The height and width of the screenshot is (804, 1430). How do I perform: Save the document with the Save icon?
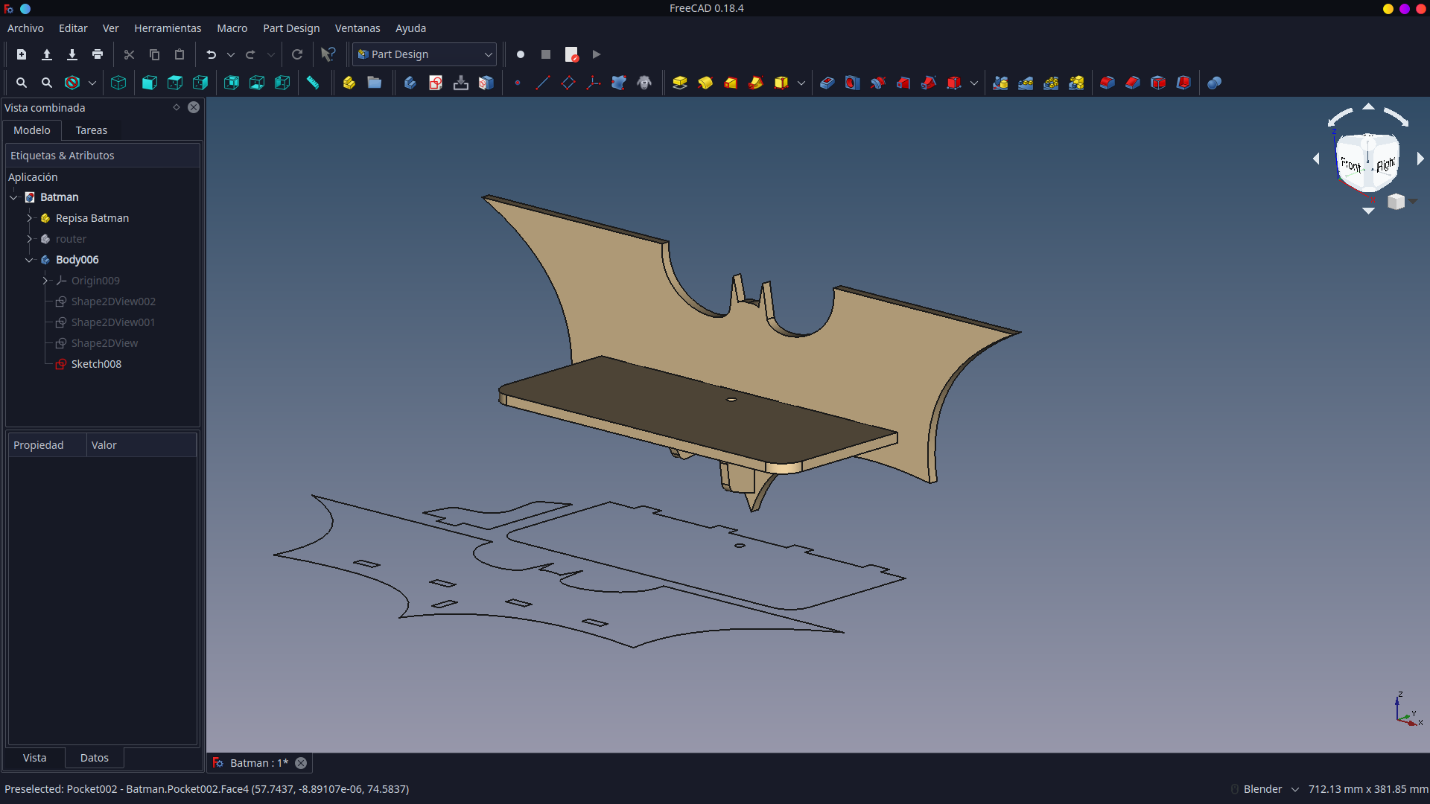pyautogui.click(x=72, y=54)
